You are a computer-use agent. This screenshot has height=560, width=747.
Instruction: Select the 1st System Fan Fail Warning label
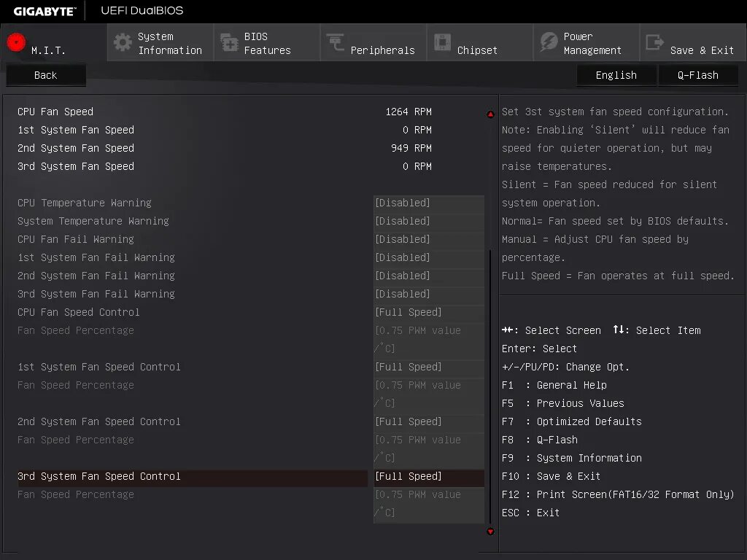(x=96, y=257)
